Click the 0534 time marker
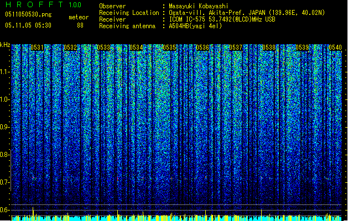348x221 pixels. click(136, 48)
